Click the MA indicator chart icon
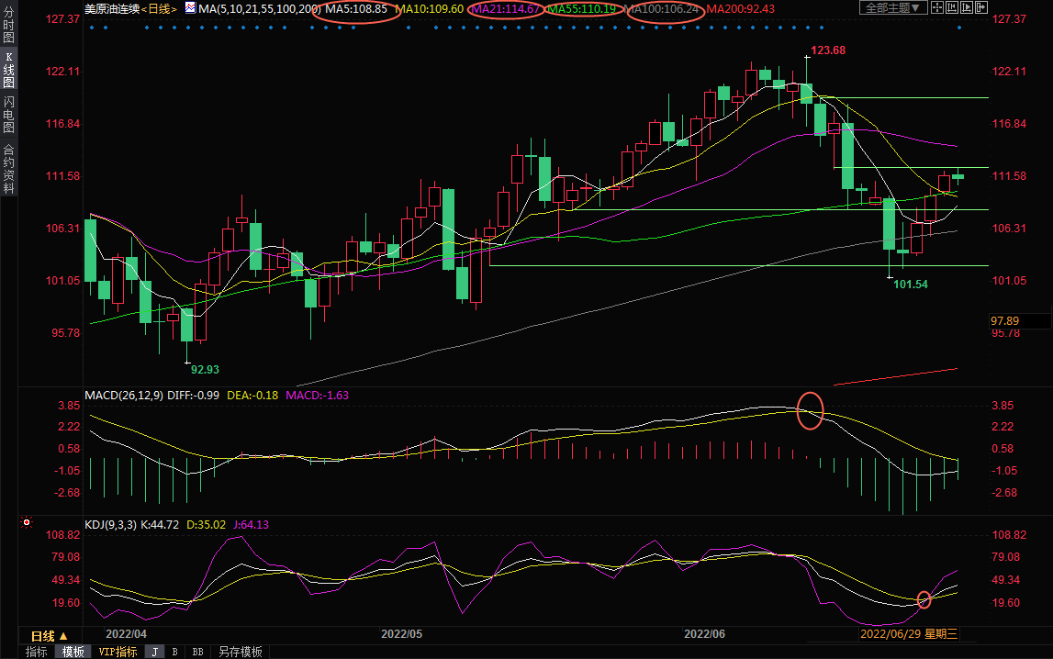Screen dimensions: 1053x659 tap(190, 7)
